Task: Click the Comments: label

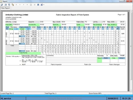Action: click(x=50, y=55)
